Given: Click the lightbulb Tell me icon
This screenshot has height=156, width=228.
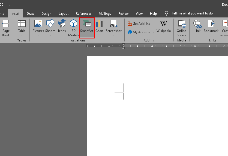Looking at the screenshot, I should click(166, 13).
